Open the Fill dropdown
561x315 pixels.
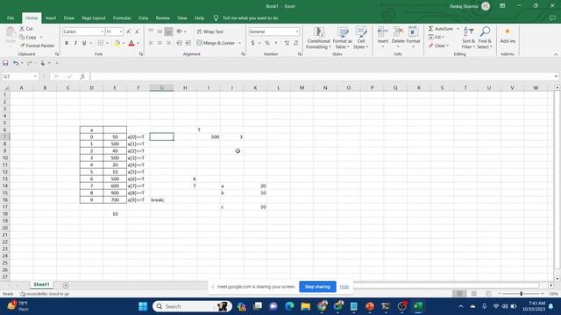tap(437, 37)
